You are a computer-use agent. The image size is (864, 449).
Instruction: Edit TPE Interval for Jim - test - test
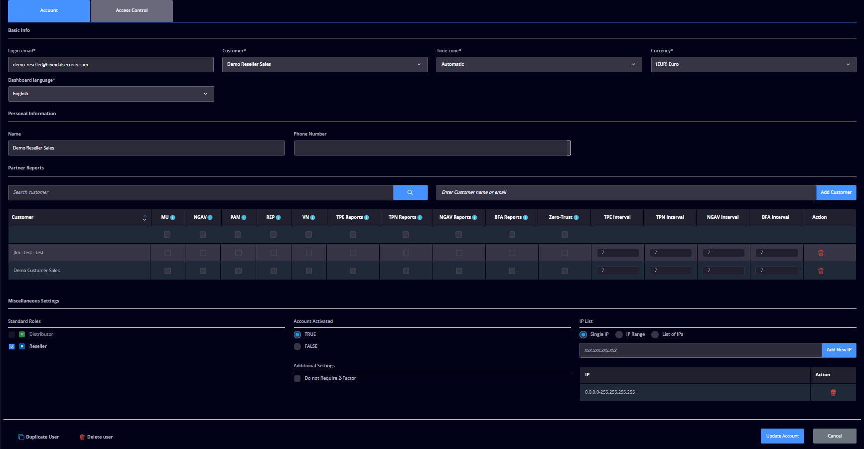point(618,253)
